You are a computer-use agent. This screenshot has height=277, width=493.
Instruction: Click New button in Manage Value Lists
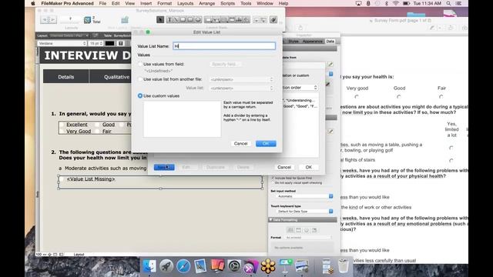164,168
